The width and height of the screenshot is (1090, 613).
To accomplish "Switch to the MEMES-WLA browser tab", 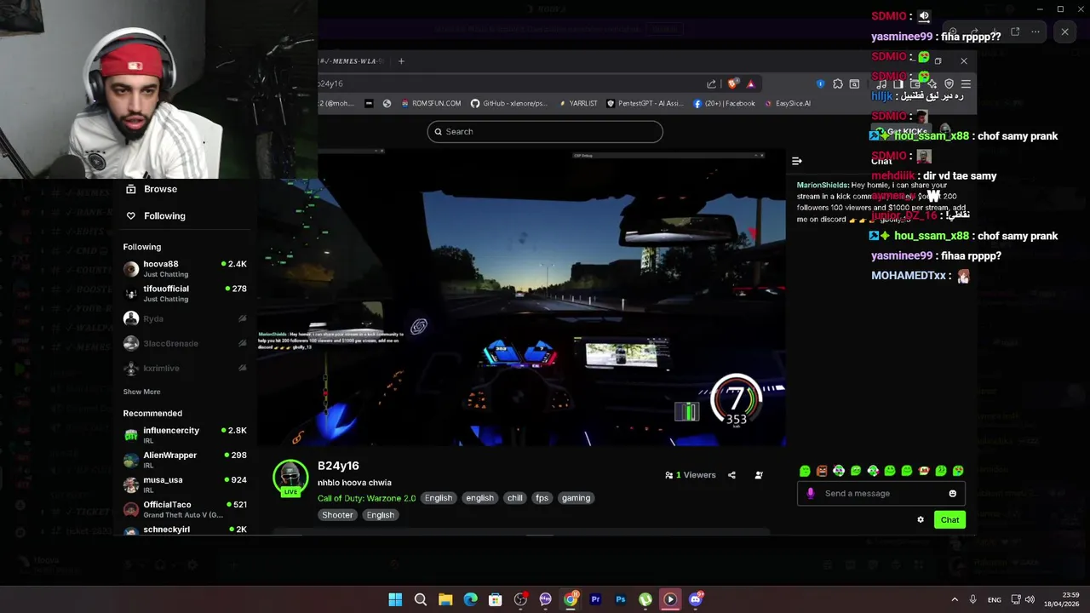I will (353, 60).
